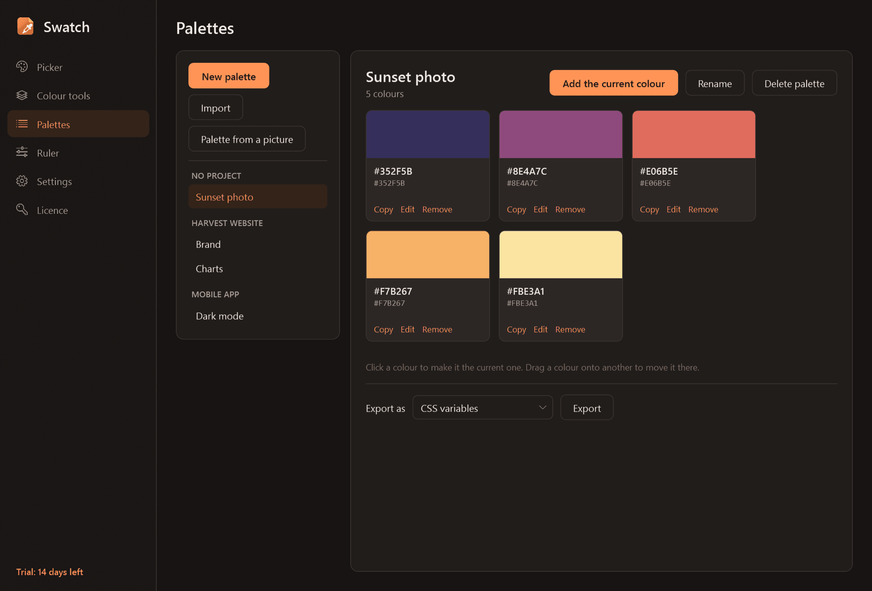The height and width of the screenshot is (591, 872).
Task: Click Palette from a picture
Action: click(x=247, y=139)
